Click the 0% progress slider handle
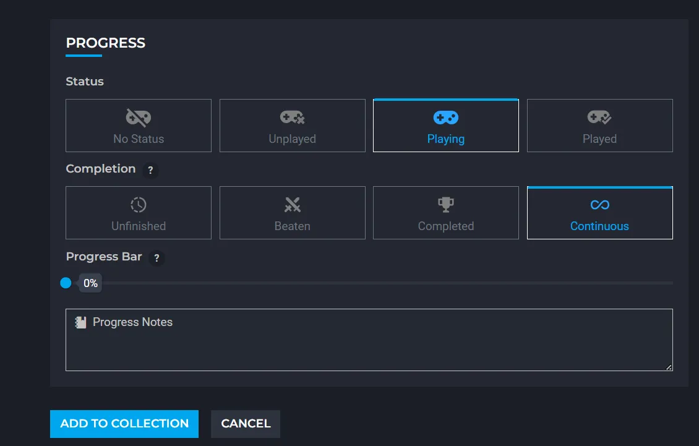Image resolution: width=699 pixels, height=446 pixels. 66,283
